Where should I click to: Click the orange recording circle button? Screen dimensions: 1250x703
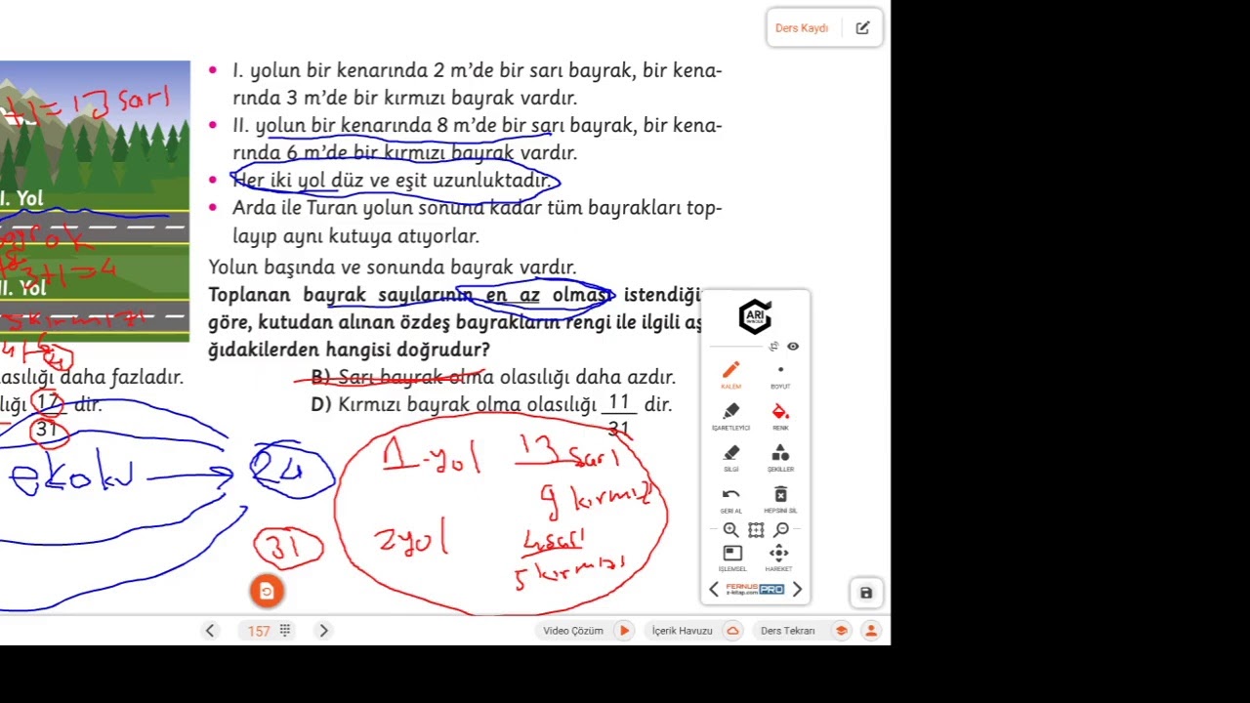(267, 591)
